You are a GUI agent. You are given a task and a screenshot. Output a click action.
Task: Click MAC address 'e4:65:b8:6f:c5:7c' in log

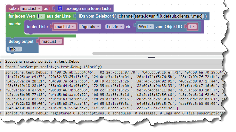coord(155,104)
